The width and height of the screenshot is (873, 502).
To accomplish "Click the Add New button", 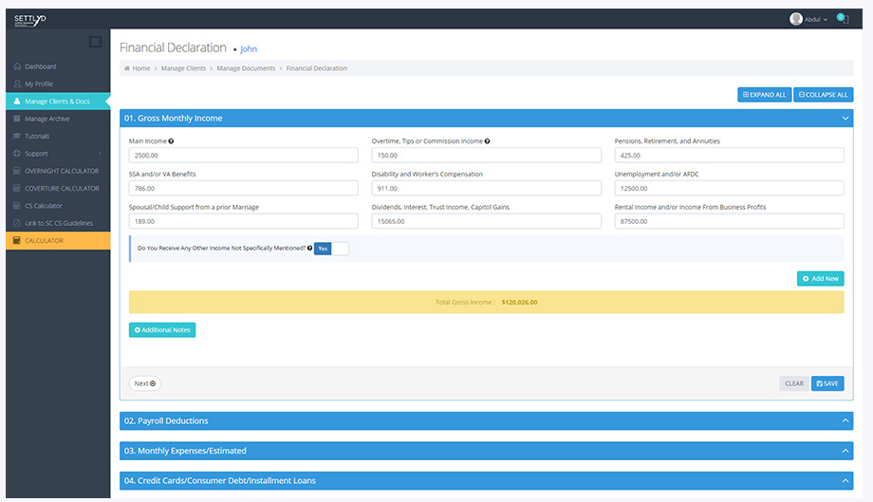I will pos(820,279).
